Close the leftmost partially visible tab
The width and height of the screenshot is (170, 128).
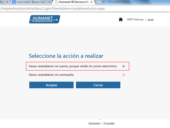click(7, 2)
